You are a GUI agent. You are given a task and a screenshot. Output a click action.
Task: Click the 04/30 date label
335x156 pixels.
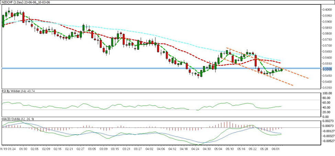207,148
